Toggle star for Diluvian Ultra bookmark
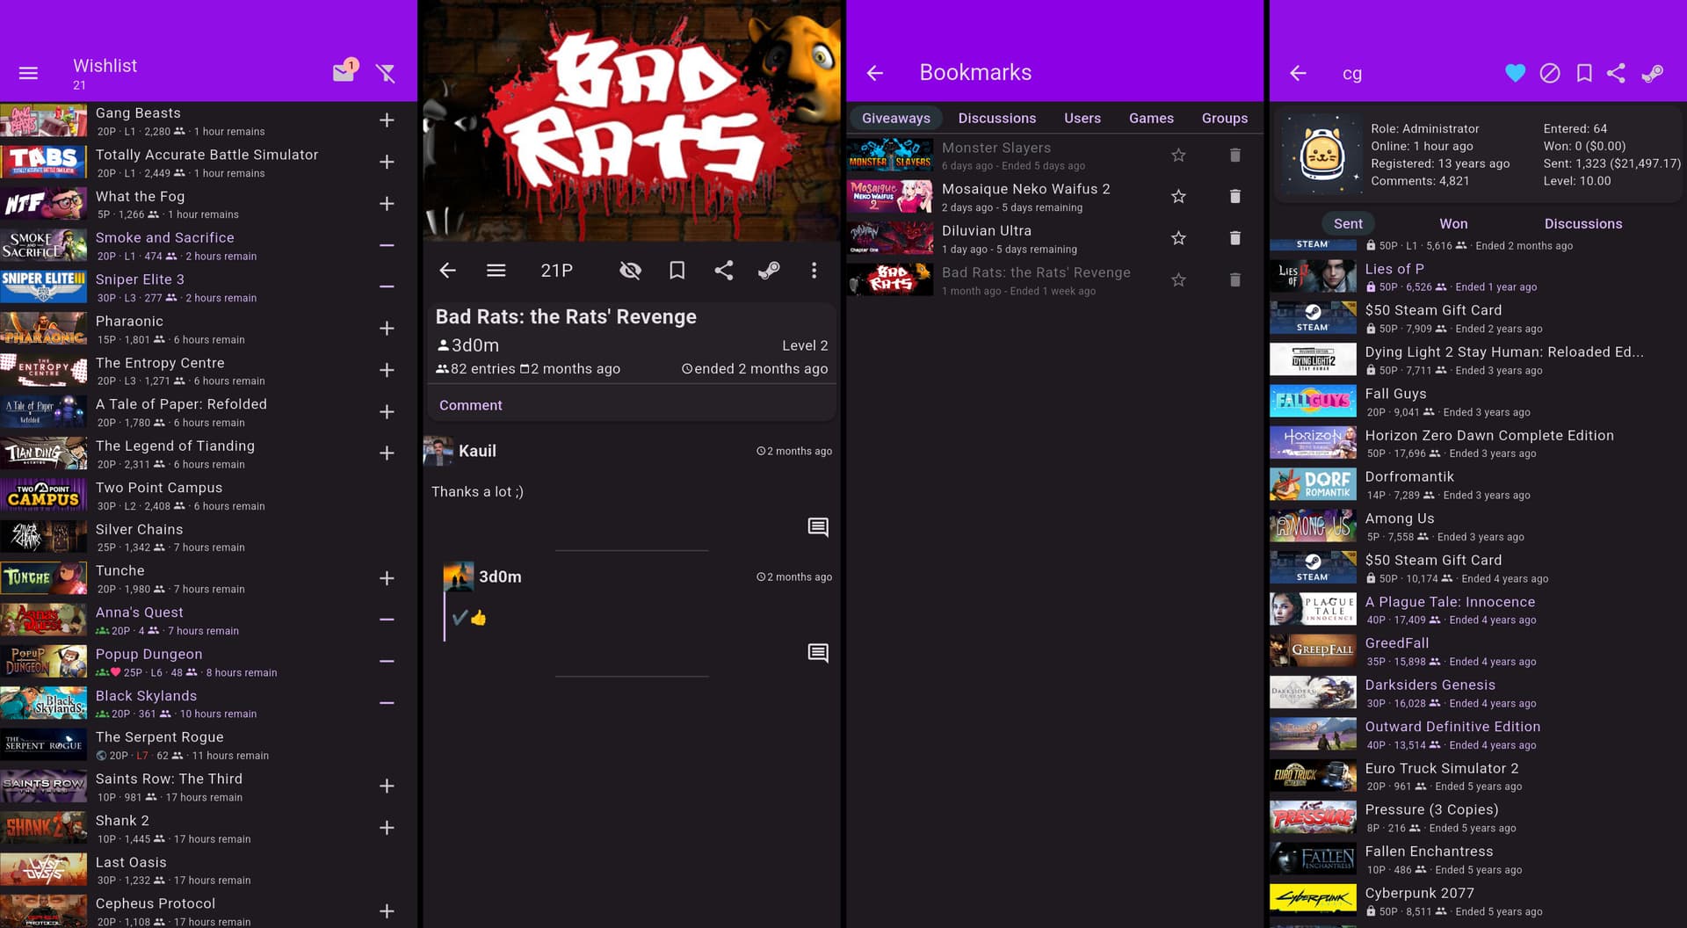 click(x=1179, y=238)
